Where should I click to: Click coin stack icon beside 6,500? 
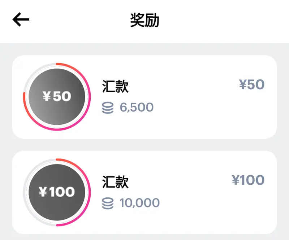(x=108, y=108)
